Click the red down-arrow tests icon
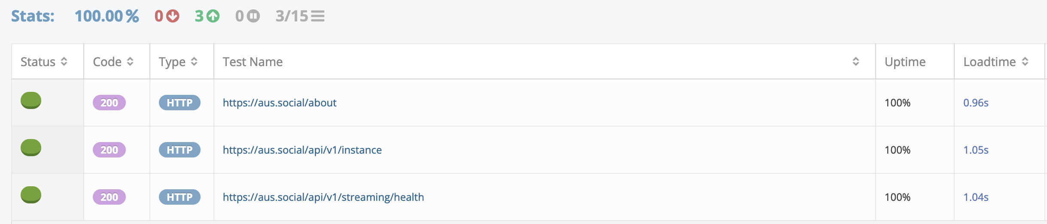Screen dimensions: 1047x224 (x=173, y=16)
